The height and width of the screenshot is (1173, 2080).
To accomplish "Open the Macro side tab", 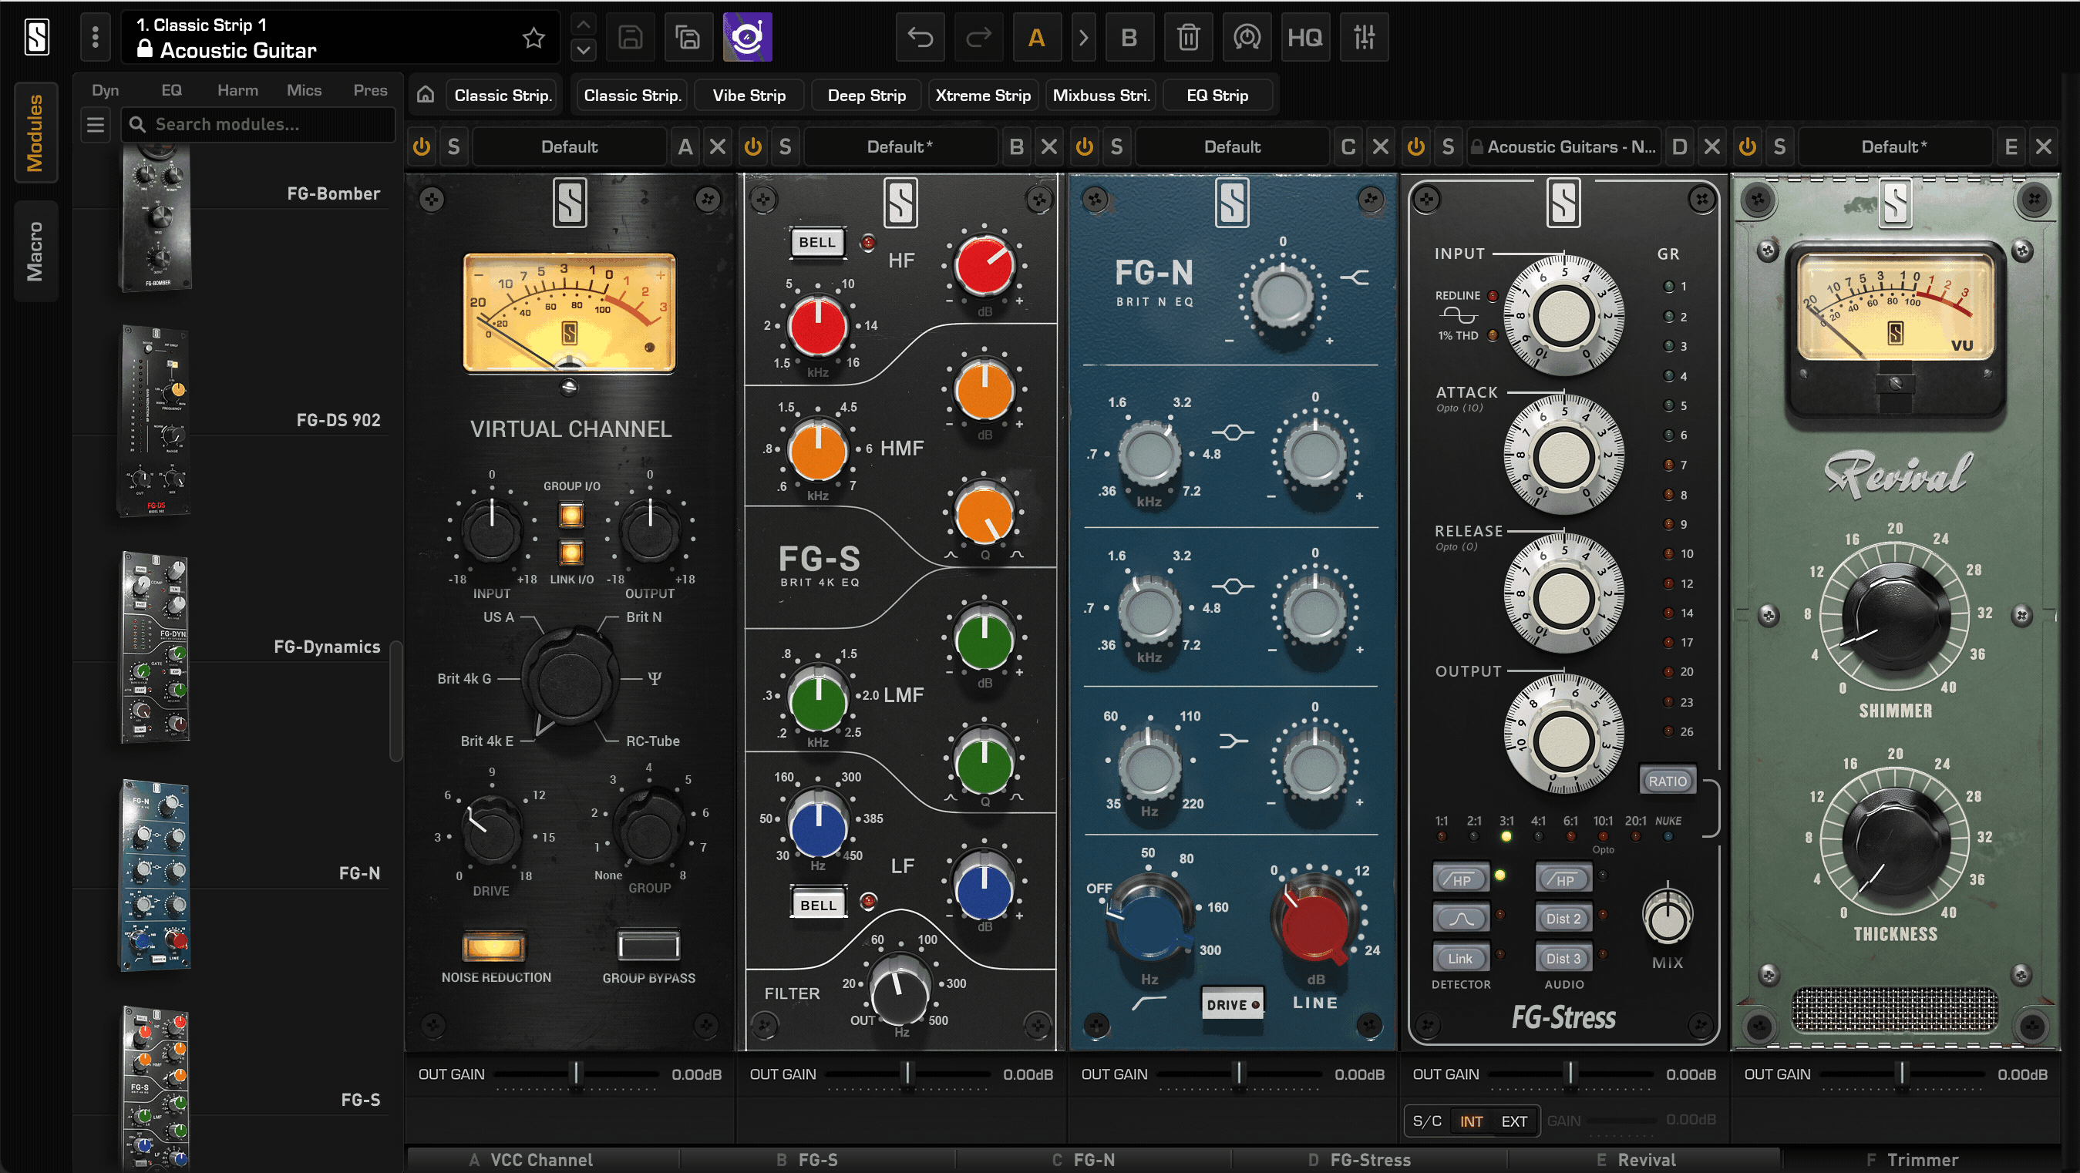I will point(35,251).
